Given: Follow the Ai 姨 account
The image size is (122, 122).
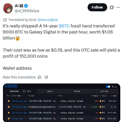Looking at the screenshot, I should 97,7.
